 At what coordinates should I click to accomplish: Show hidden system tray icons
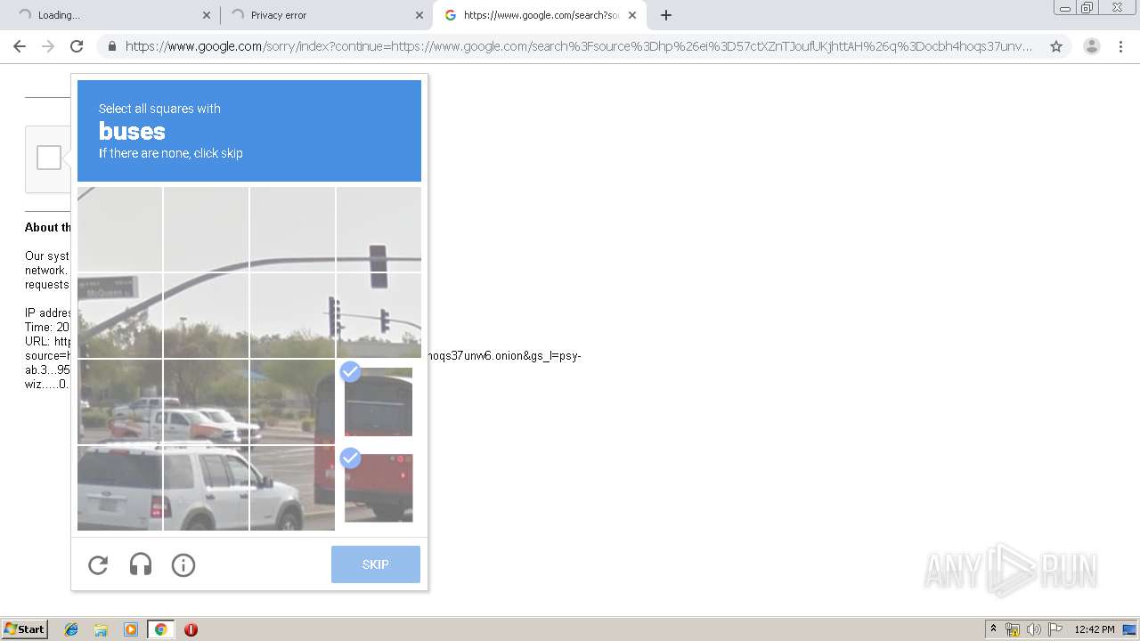[x=994, y=629]
